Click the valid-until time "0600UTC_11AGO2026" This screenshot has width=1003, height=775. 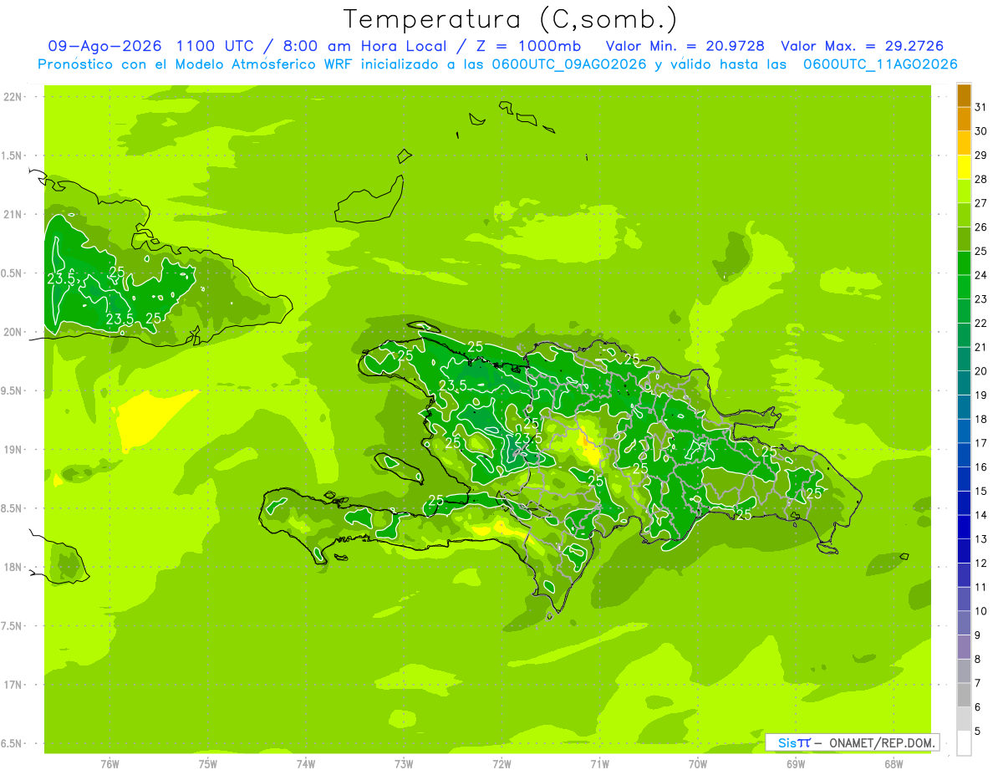tap(880, 64)
